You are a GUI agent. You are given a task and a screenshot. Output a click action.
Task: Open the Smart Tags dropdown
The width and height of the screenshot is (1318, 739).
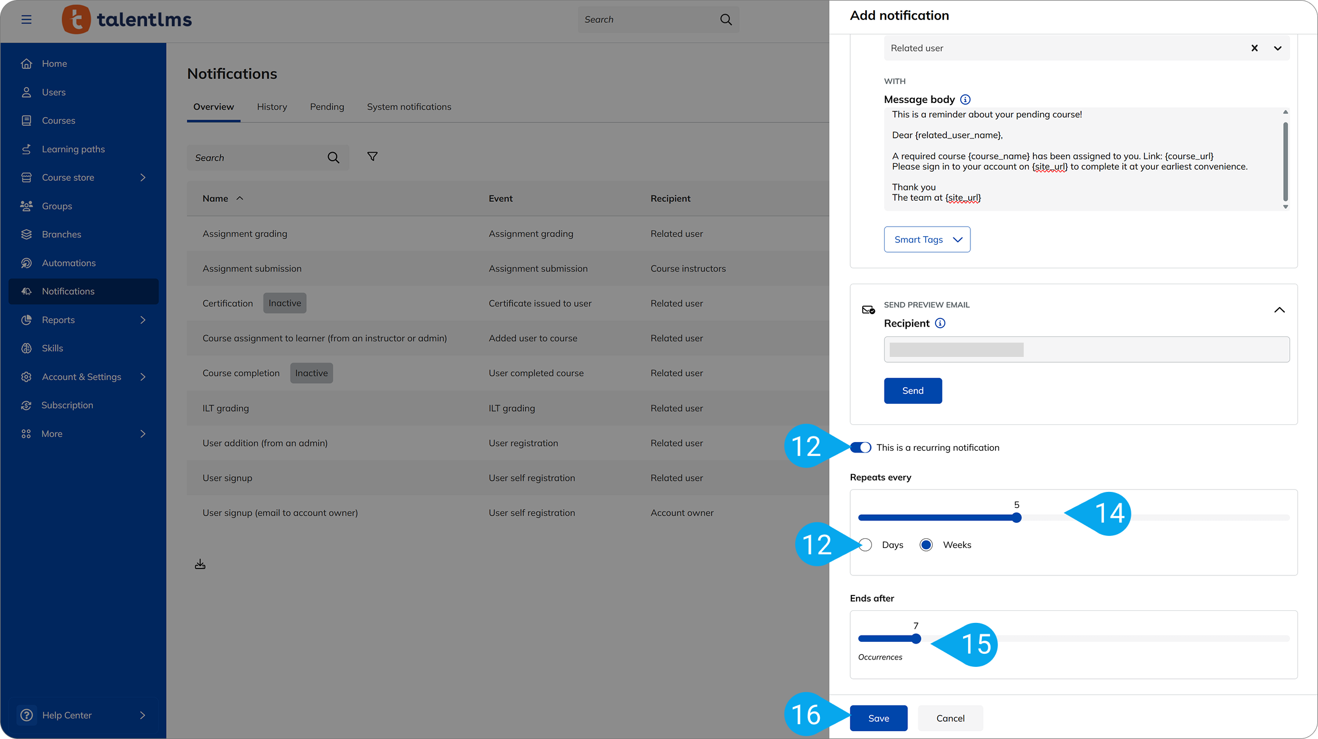927,240
